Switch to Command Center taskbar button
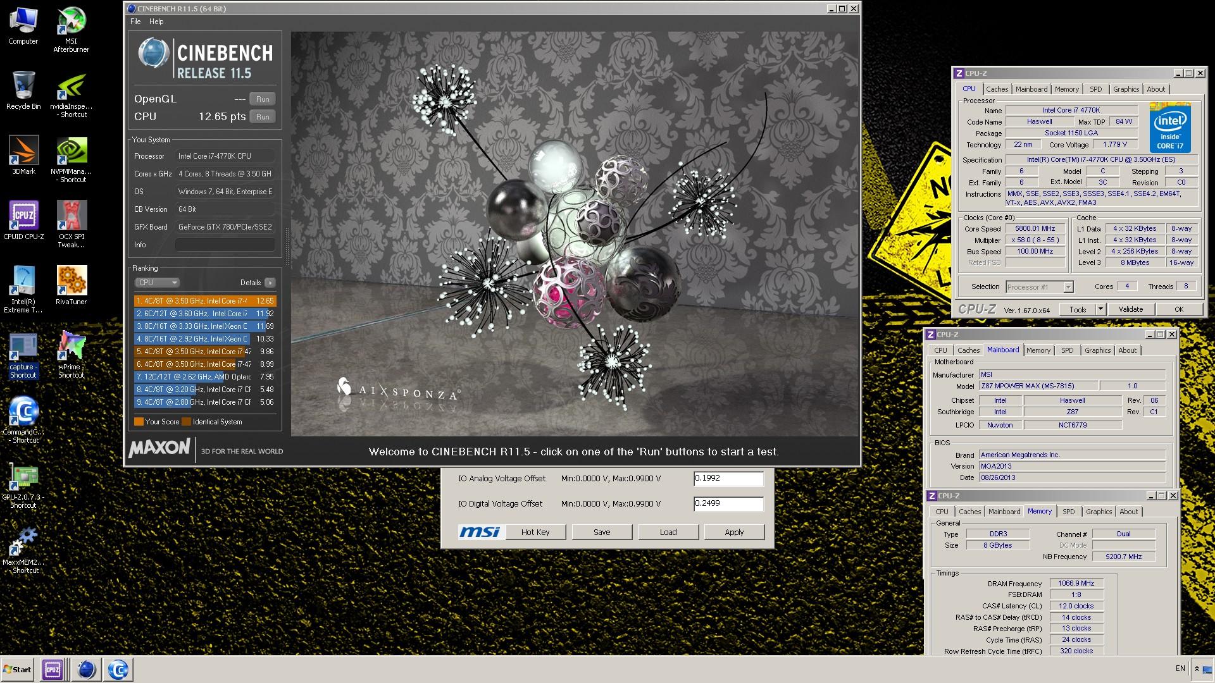 point(118,670)
